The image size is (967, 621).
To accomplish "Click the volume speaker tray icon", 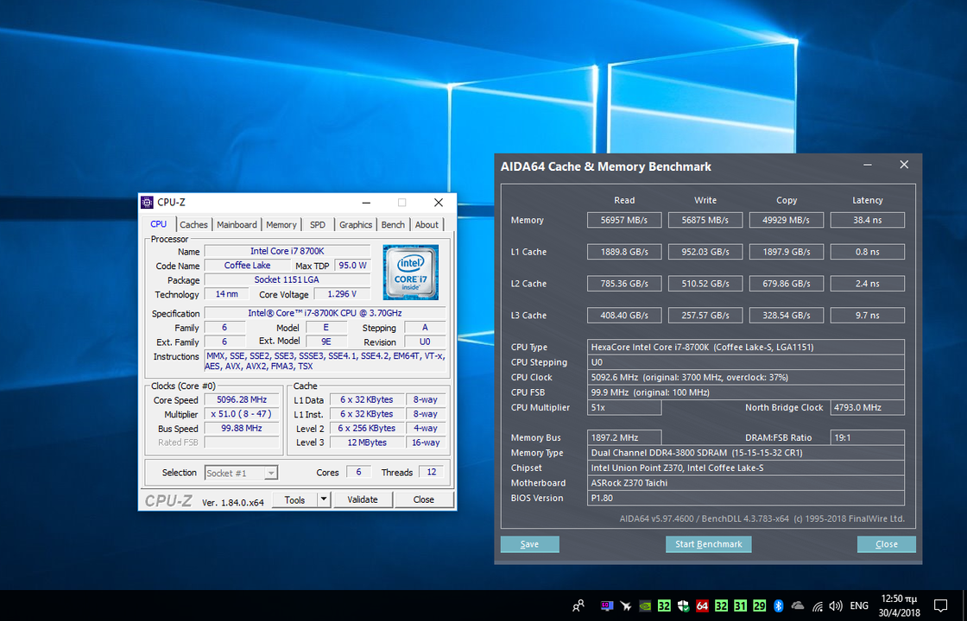I will [x=837, y=605].
